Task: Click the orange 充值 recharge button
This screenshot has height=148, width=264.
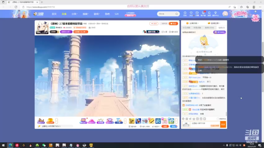Action: pyautogui.click(x=165, y=126)
